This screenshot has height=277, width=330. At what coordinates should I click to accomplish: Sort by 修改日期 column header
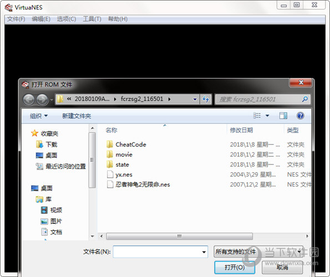(241, 130)
